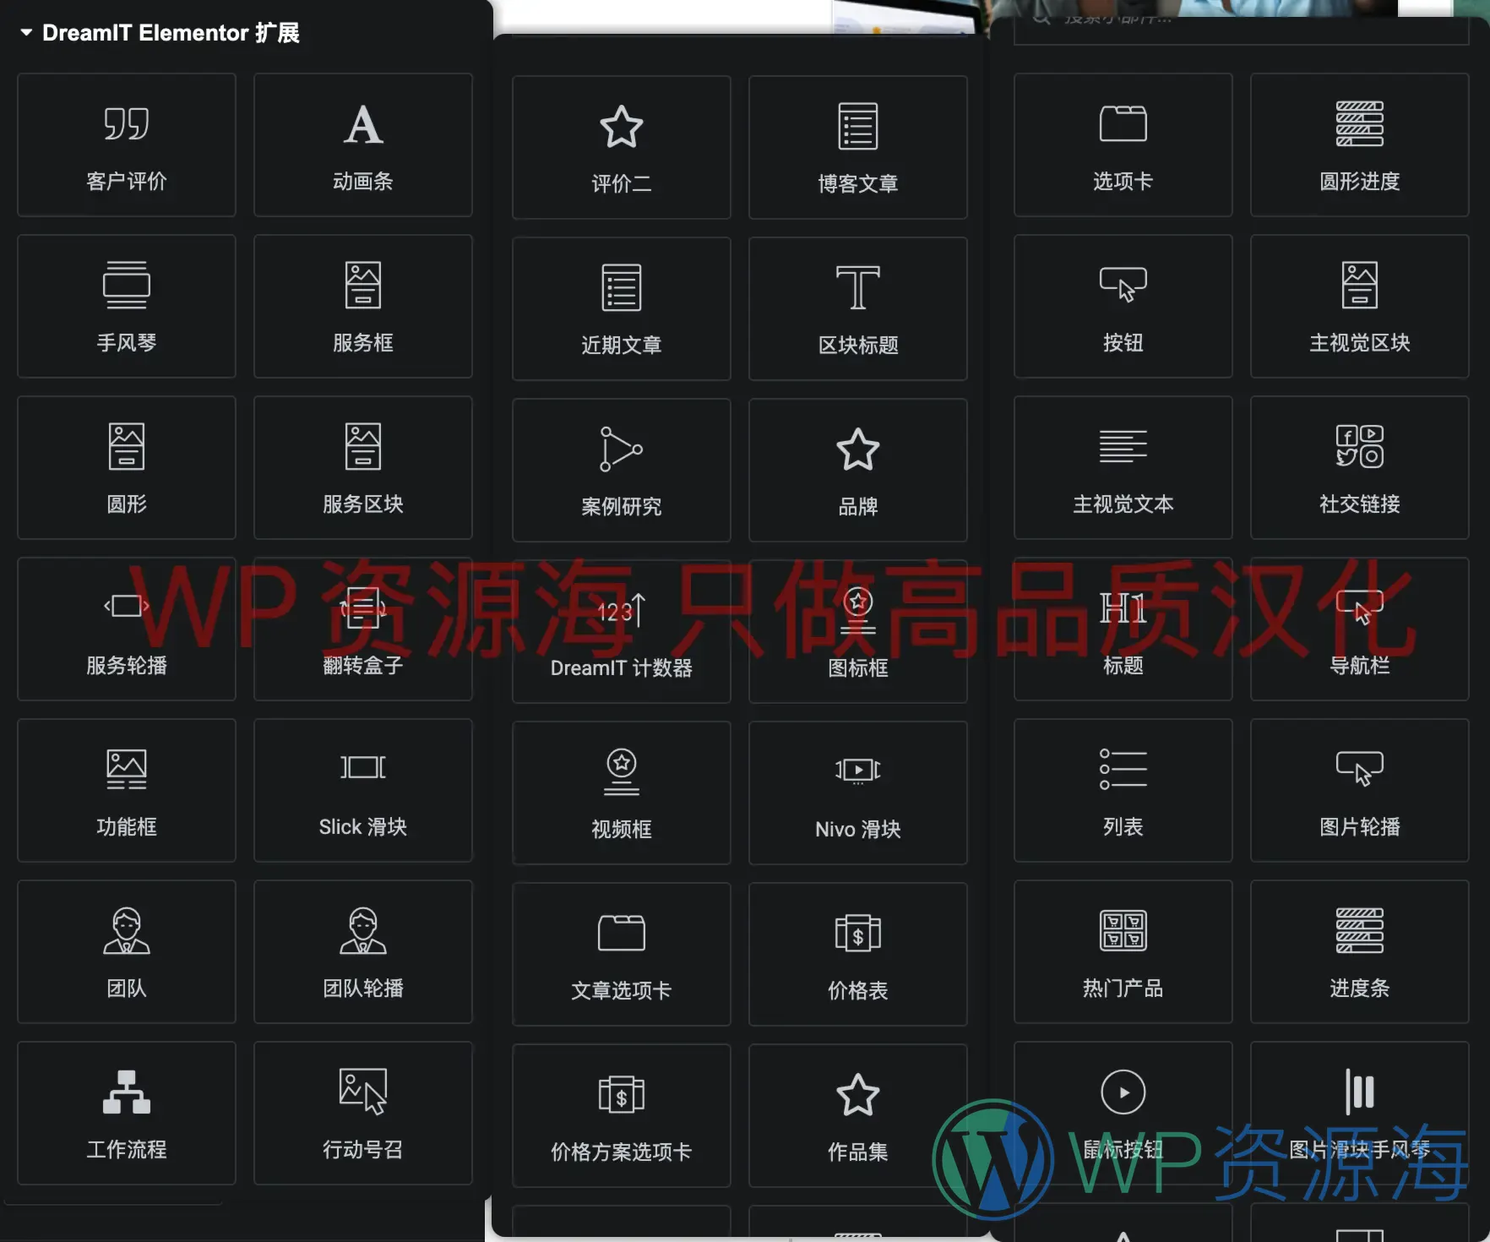The height and width of the screenshot is (1242, 1490).
Task: Add the 动画条 animated bar widget
Action: [x=362, y=145]
